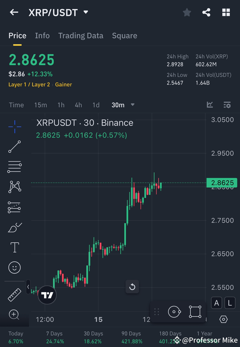Viewport: 240px width, 347px height.
Task: Open the horizontal lines drawing tool
Action: [14, 167]
